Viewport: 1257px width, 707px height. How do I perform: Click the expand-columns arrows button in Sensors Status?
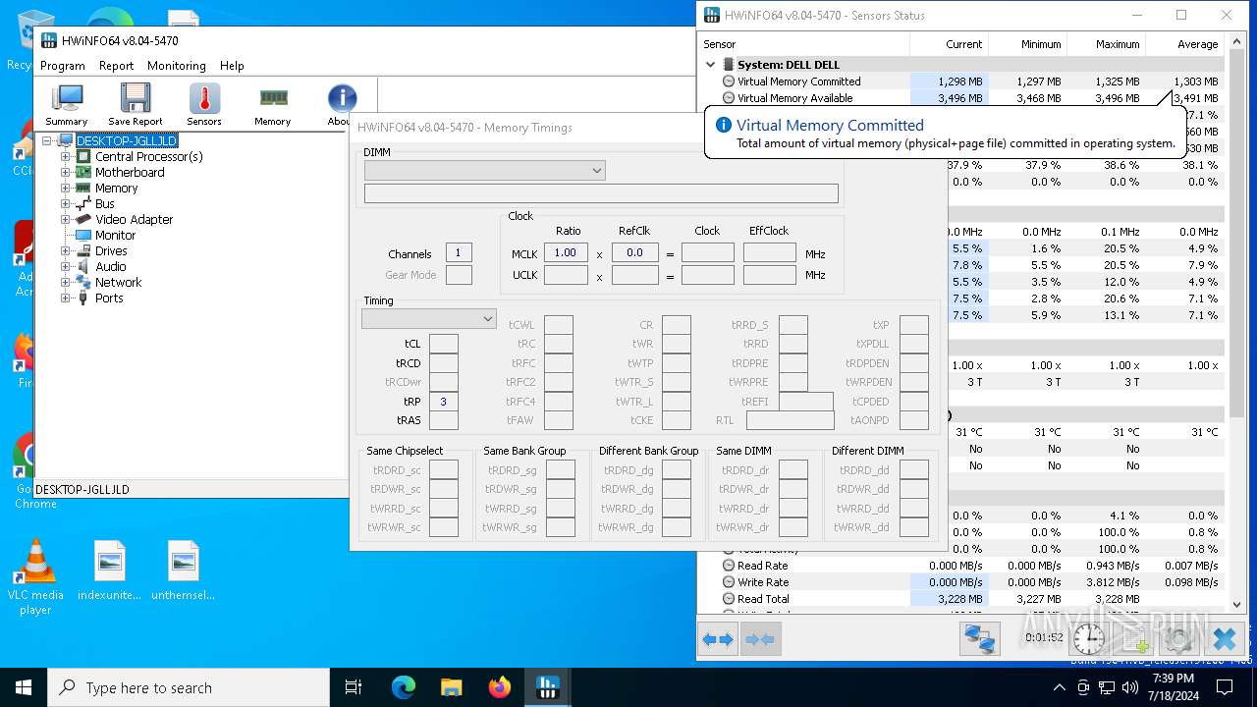coord(719,639)
